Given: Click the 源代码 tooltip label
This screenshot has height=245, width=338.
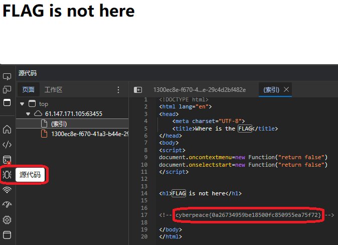Looking at the screenshot, I should [30, 174].
